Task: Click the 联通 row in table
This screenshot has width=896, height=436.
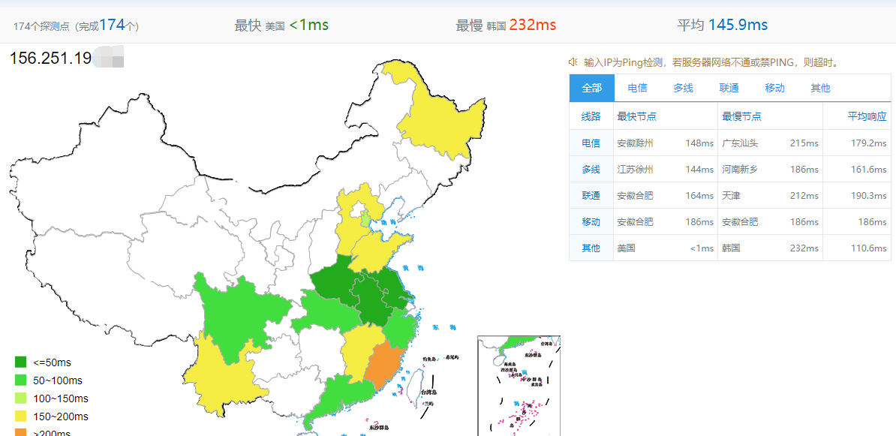Action: pyautogui.click(x=730, y=195)
